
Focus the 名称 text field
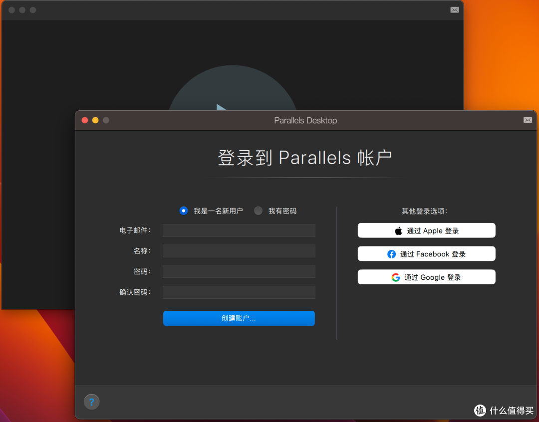pos(239,251)
